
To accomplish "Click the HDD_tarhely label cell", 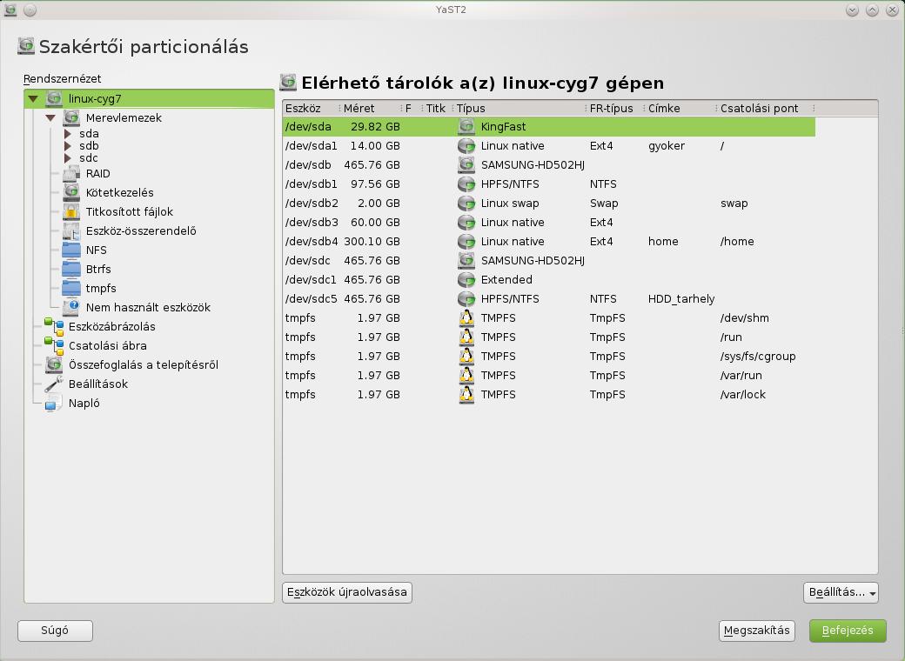I will [x=681, y=299].
